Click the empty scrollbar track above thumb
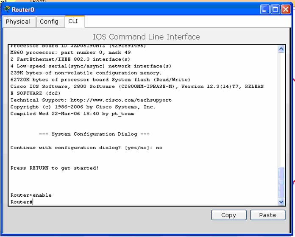Screen dimensions: 295x237 click(281, 106)
